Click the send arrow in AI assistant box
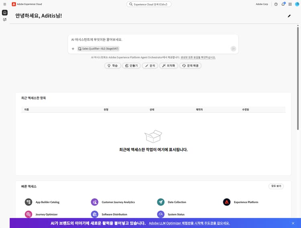This screenshot has width=301, height=228. click(233, 48)
